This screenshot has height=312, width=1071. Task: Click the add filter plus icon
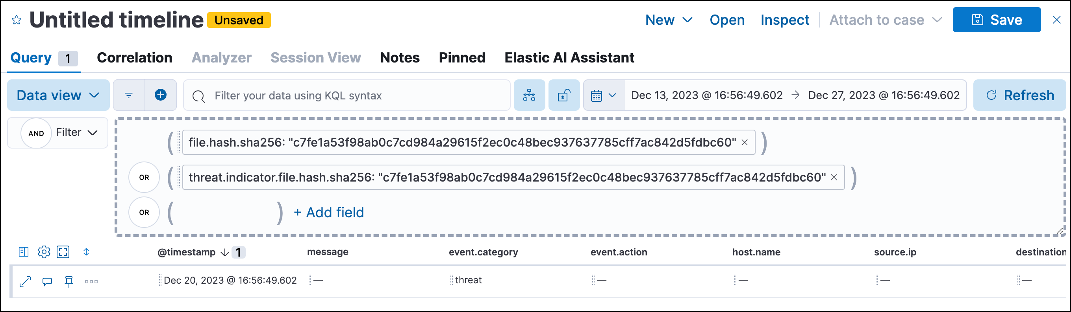point(161,95)
